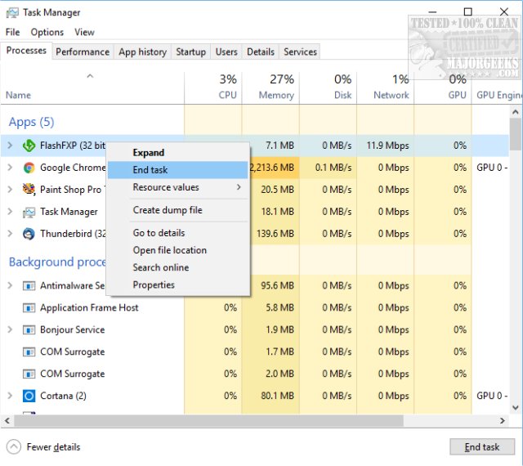Open the File menu
This screenshot has width=523, height=466.
pyautogui.click(x=13, y=33)
